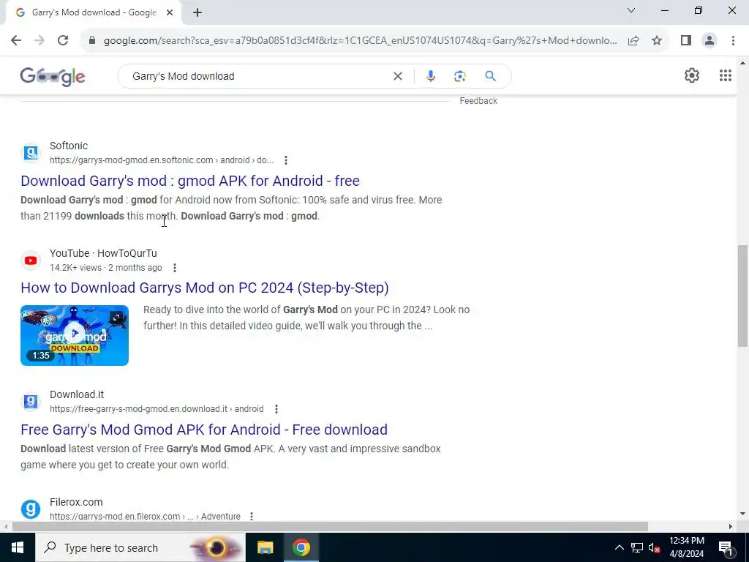The height and width of the screenshot is (562, 749).
Task: Click the Softonic source name
Action: (x=69, y=146)
